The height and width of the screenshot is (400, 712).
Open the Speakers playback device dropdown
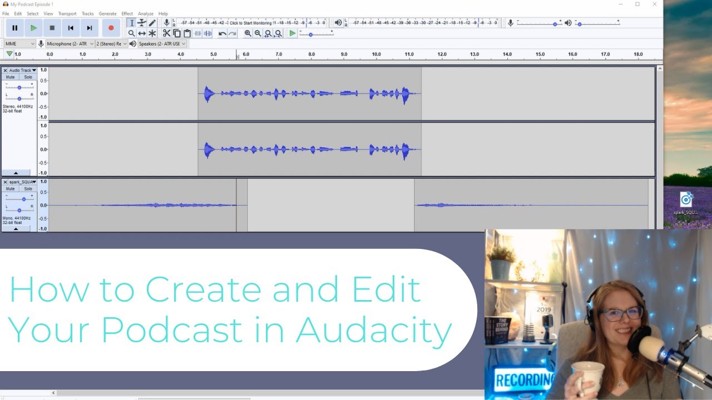tap(162, 43)
